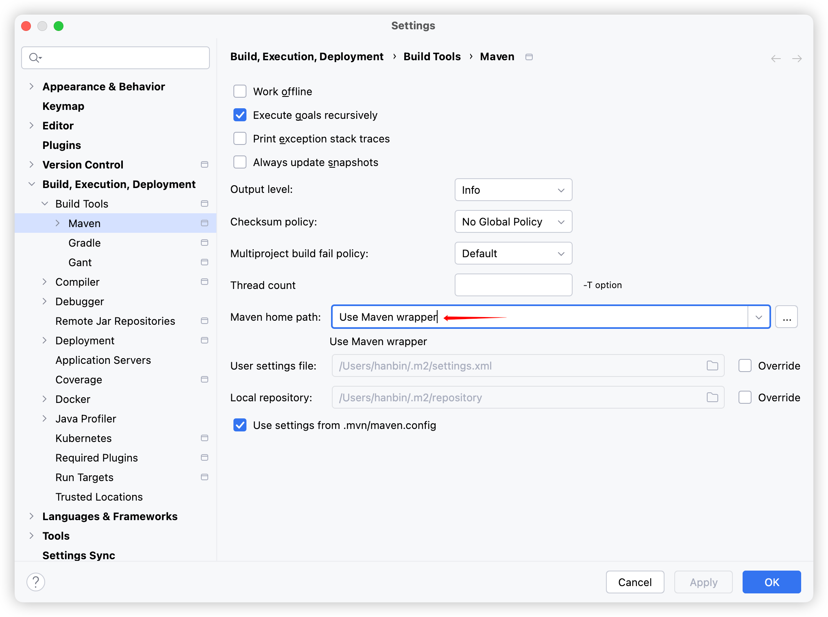Enable the Work offline checkbox
This screenshot has width=828, height=617.
tap(240, 91)
